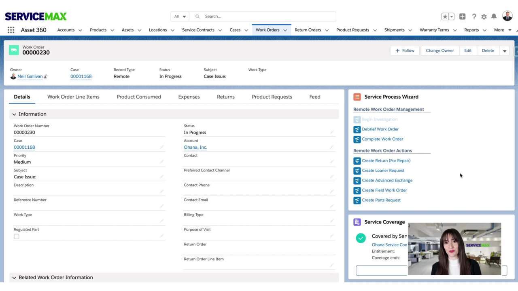
Task: Open the Setup gear icon
Action: 484,17
